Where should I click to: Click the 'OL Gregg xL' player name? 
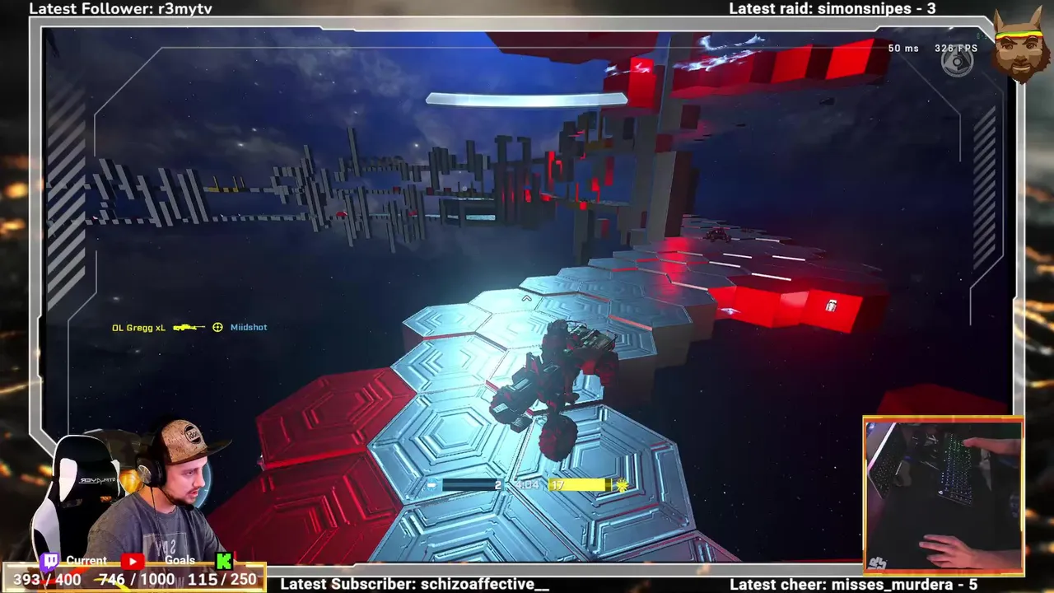coord(138,328)
